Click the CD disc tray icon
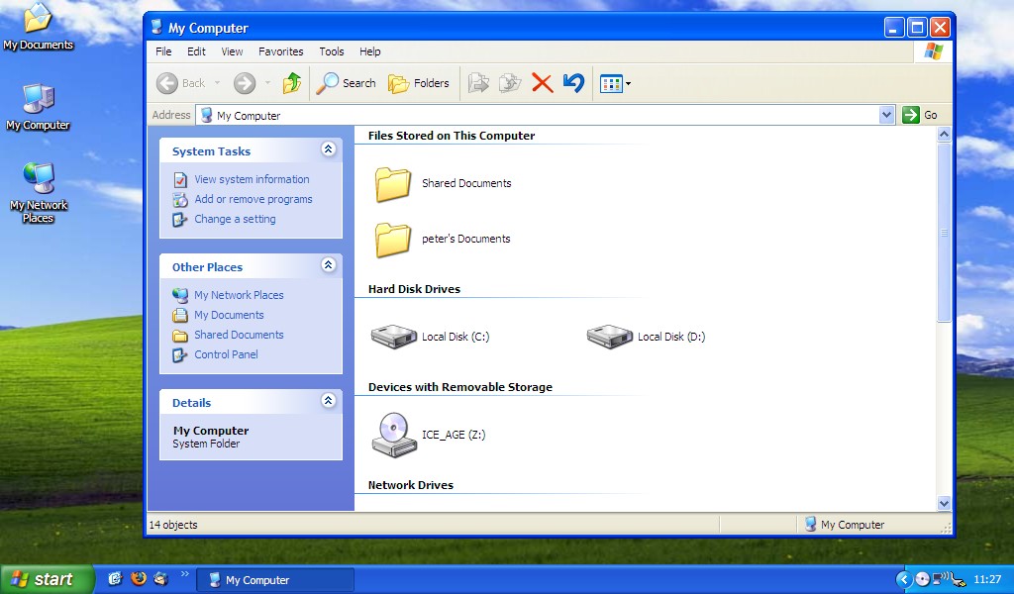This screenshot has height=594, width=1014. click(923, 579)
